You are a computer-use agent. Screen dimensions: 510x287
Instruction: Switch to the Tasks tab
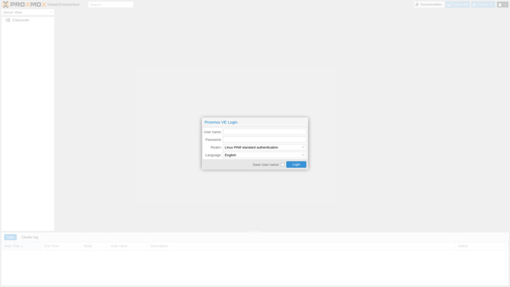click(11, 237)
